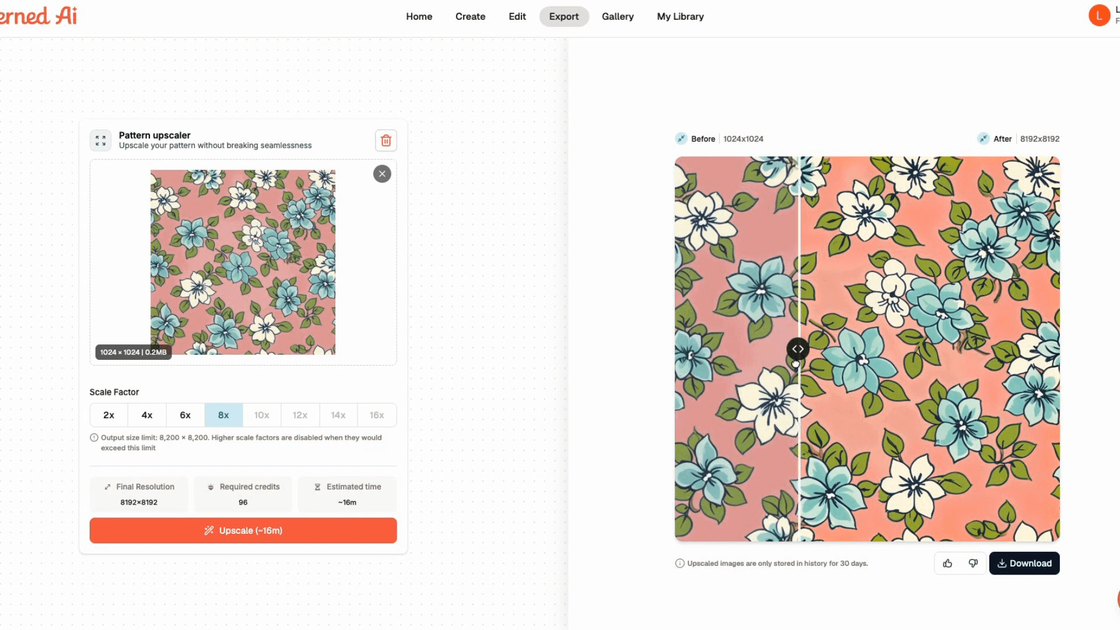Click the 1024 × 1024 | 0.2MB badge
The image size is (1120, 630).
click(134, 352)
